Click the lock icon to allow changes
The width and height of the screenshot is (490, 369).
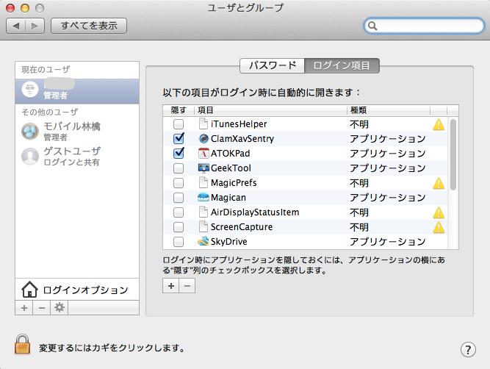point(23,344)
